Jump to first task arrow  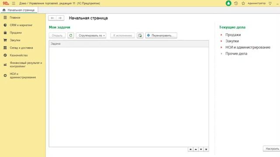[x=191, y=149]
